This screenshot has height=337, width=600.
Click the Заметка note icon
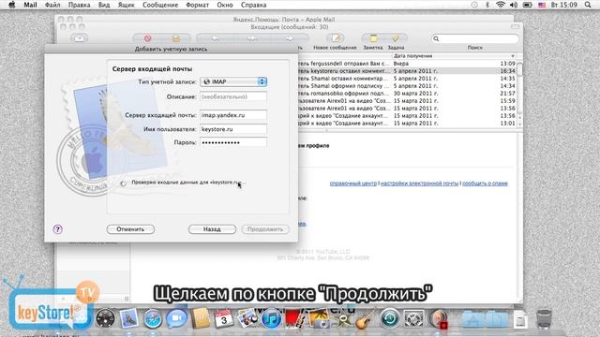373,37
